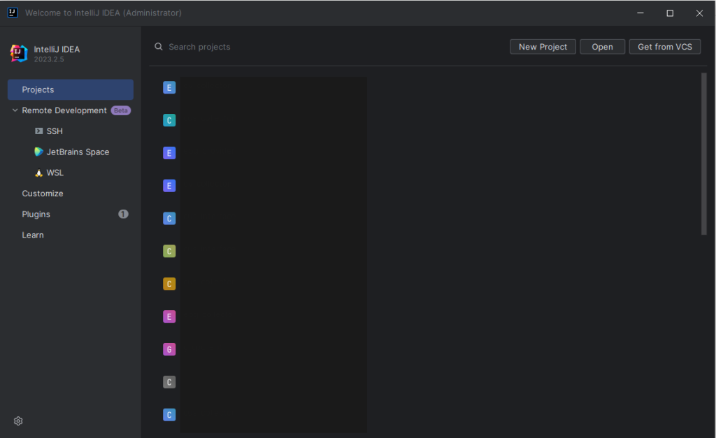Collapse the Remote Development section chevron

15,110
